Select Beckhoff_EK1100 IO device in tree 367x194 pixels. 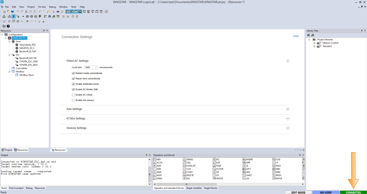(x=28, y=58)
